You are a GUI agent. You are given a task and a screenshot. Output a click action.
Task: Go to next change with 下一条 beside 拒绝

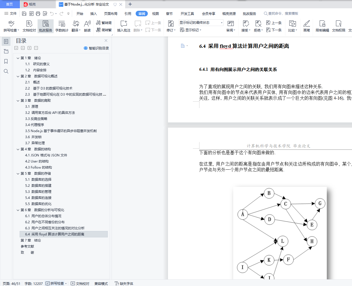[x=274, y=30]
